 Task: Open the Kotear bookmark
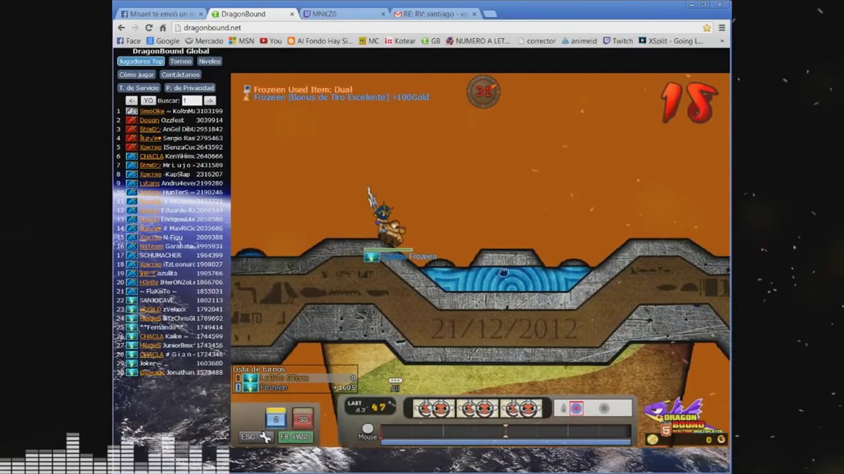point(400,41)
